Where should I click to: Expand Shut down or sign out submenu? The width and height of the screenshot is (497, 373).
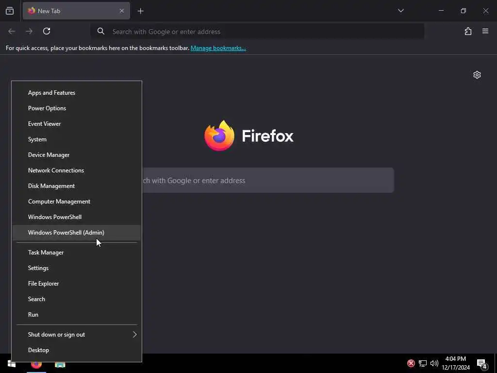[76, 335]
